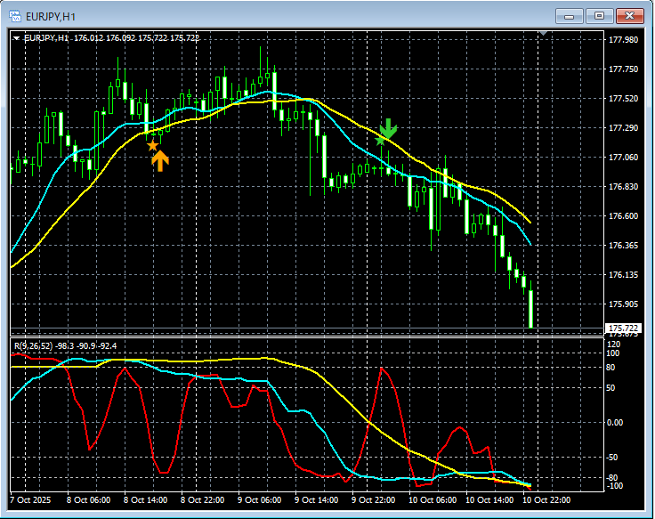Image resolution: width=655 pixels, height=519 pixels.
Task: Click the green down arrow sell signal
Action: (388, 128)
